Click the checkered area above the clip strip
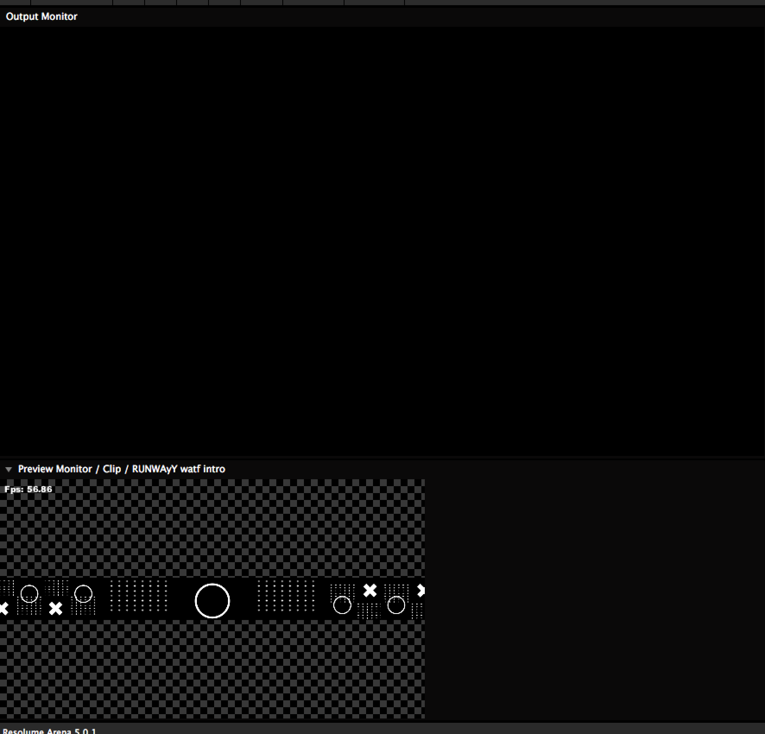The image size is (765, 734). coord(212,531)
